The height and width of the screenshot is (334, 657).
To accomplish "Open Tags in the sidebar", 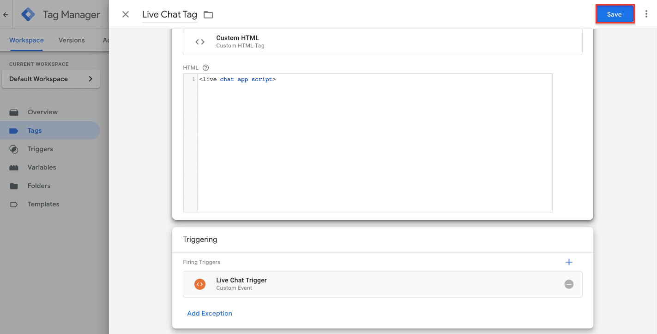I will [50, 130].
